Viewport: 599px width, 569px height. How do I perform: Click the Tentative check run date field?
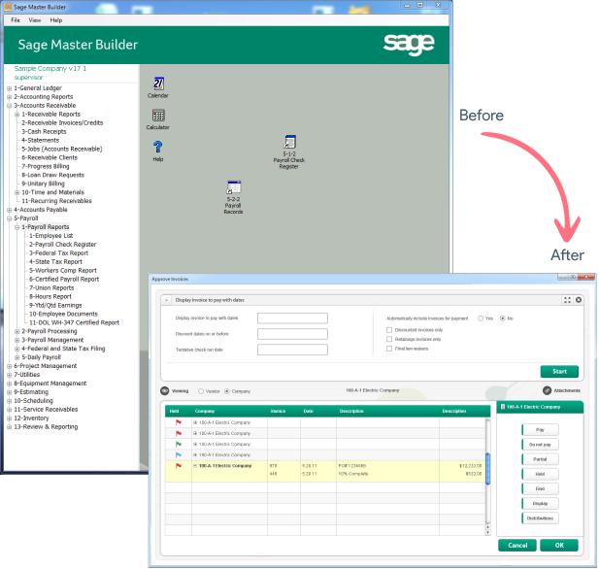point(292,350)
